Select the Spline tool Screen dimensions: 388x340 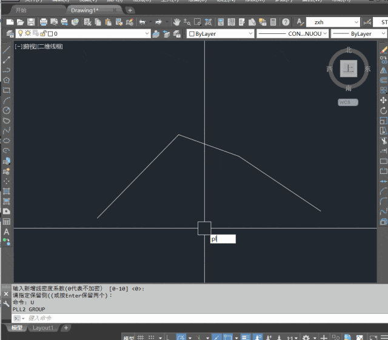click(7, 131)
